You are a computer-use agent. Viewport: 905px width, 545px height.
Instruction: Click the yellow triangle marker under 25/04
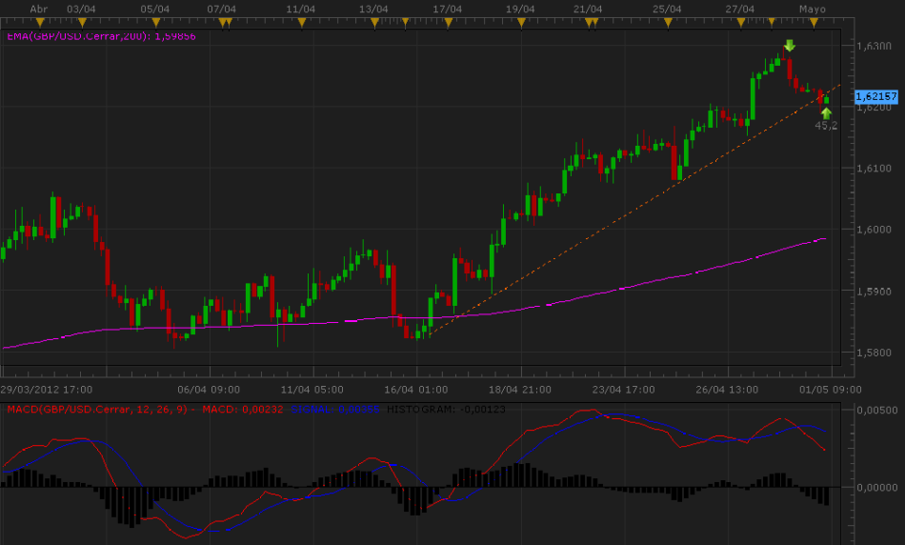pyautogui.click(x=667, y=20)
